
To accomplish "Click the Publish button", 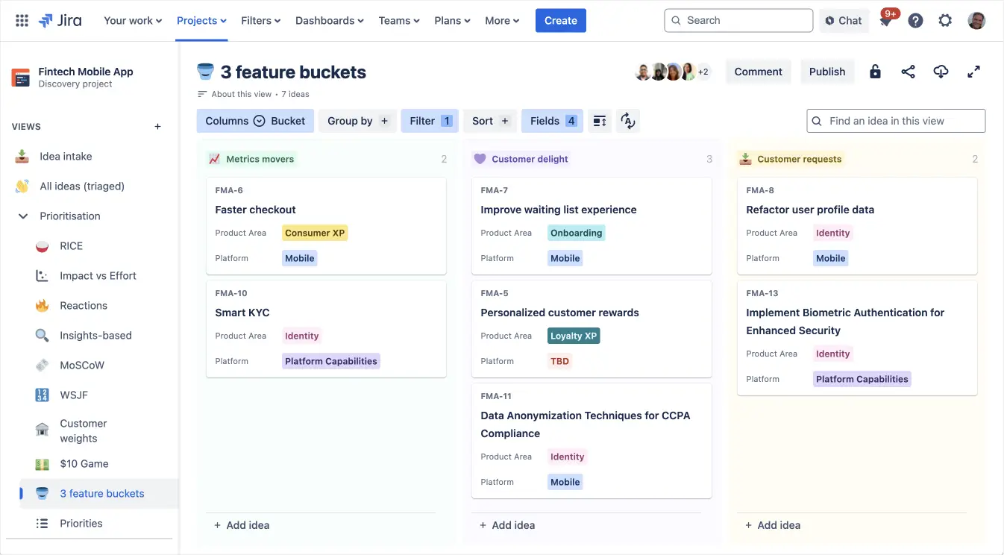I will pos(827,72).
